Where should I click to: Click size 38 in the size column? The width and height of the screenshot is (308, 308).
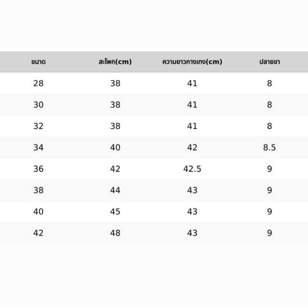[38, 190]
